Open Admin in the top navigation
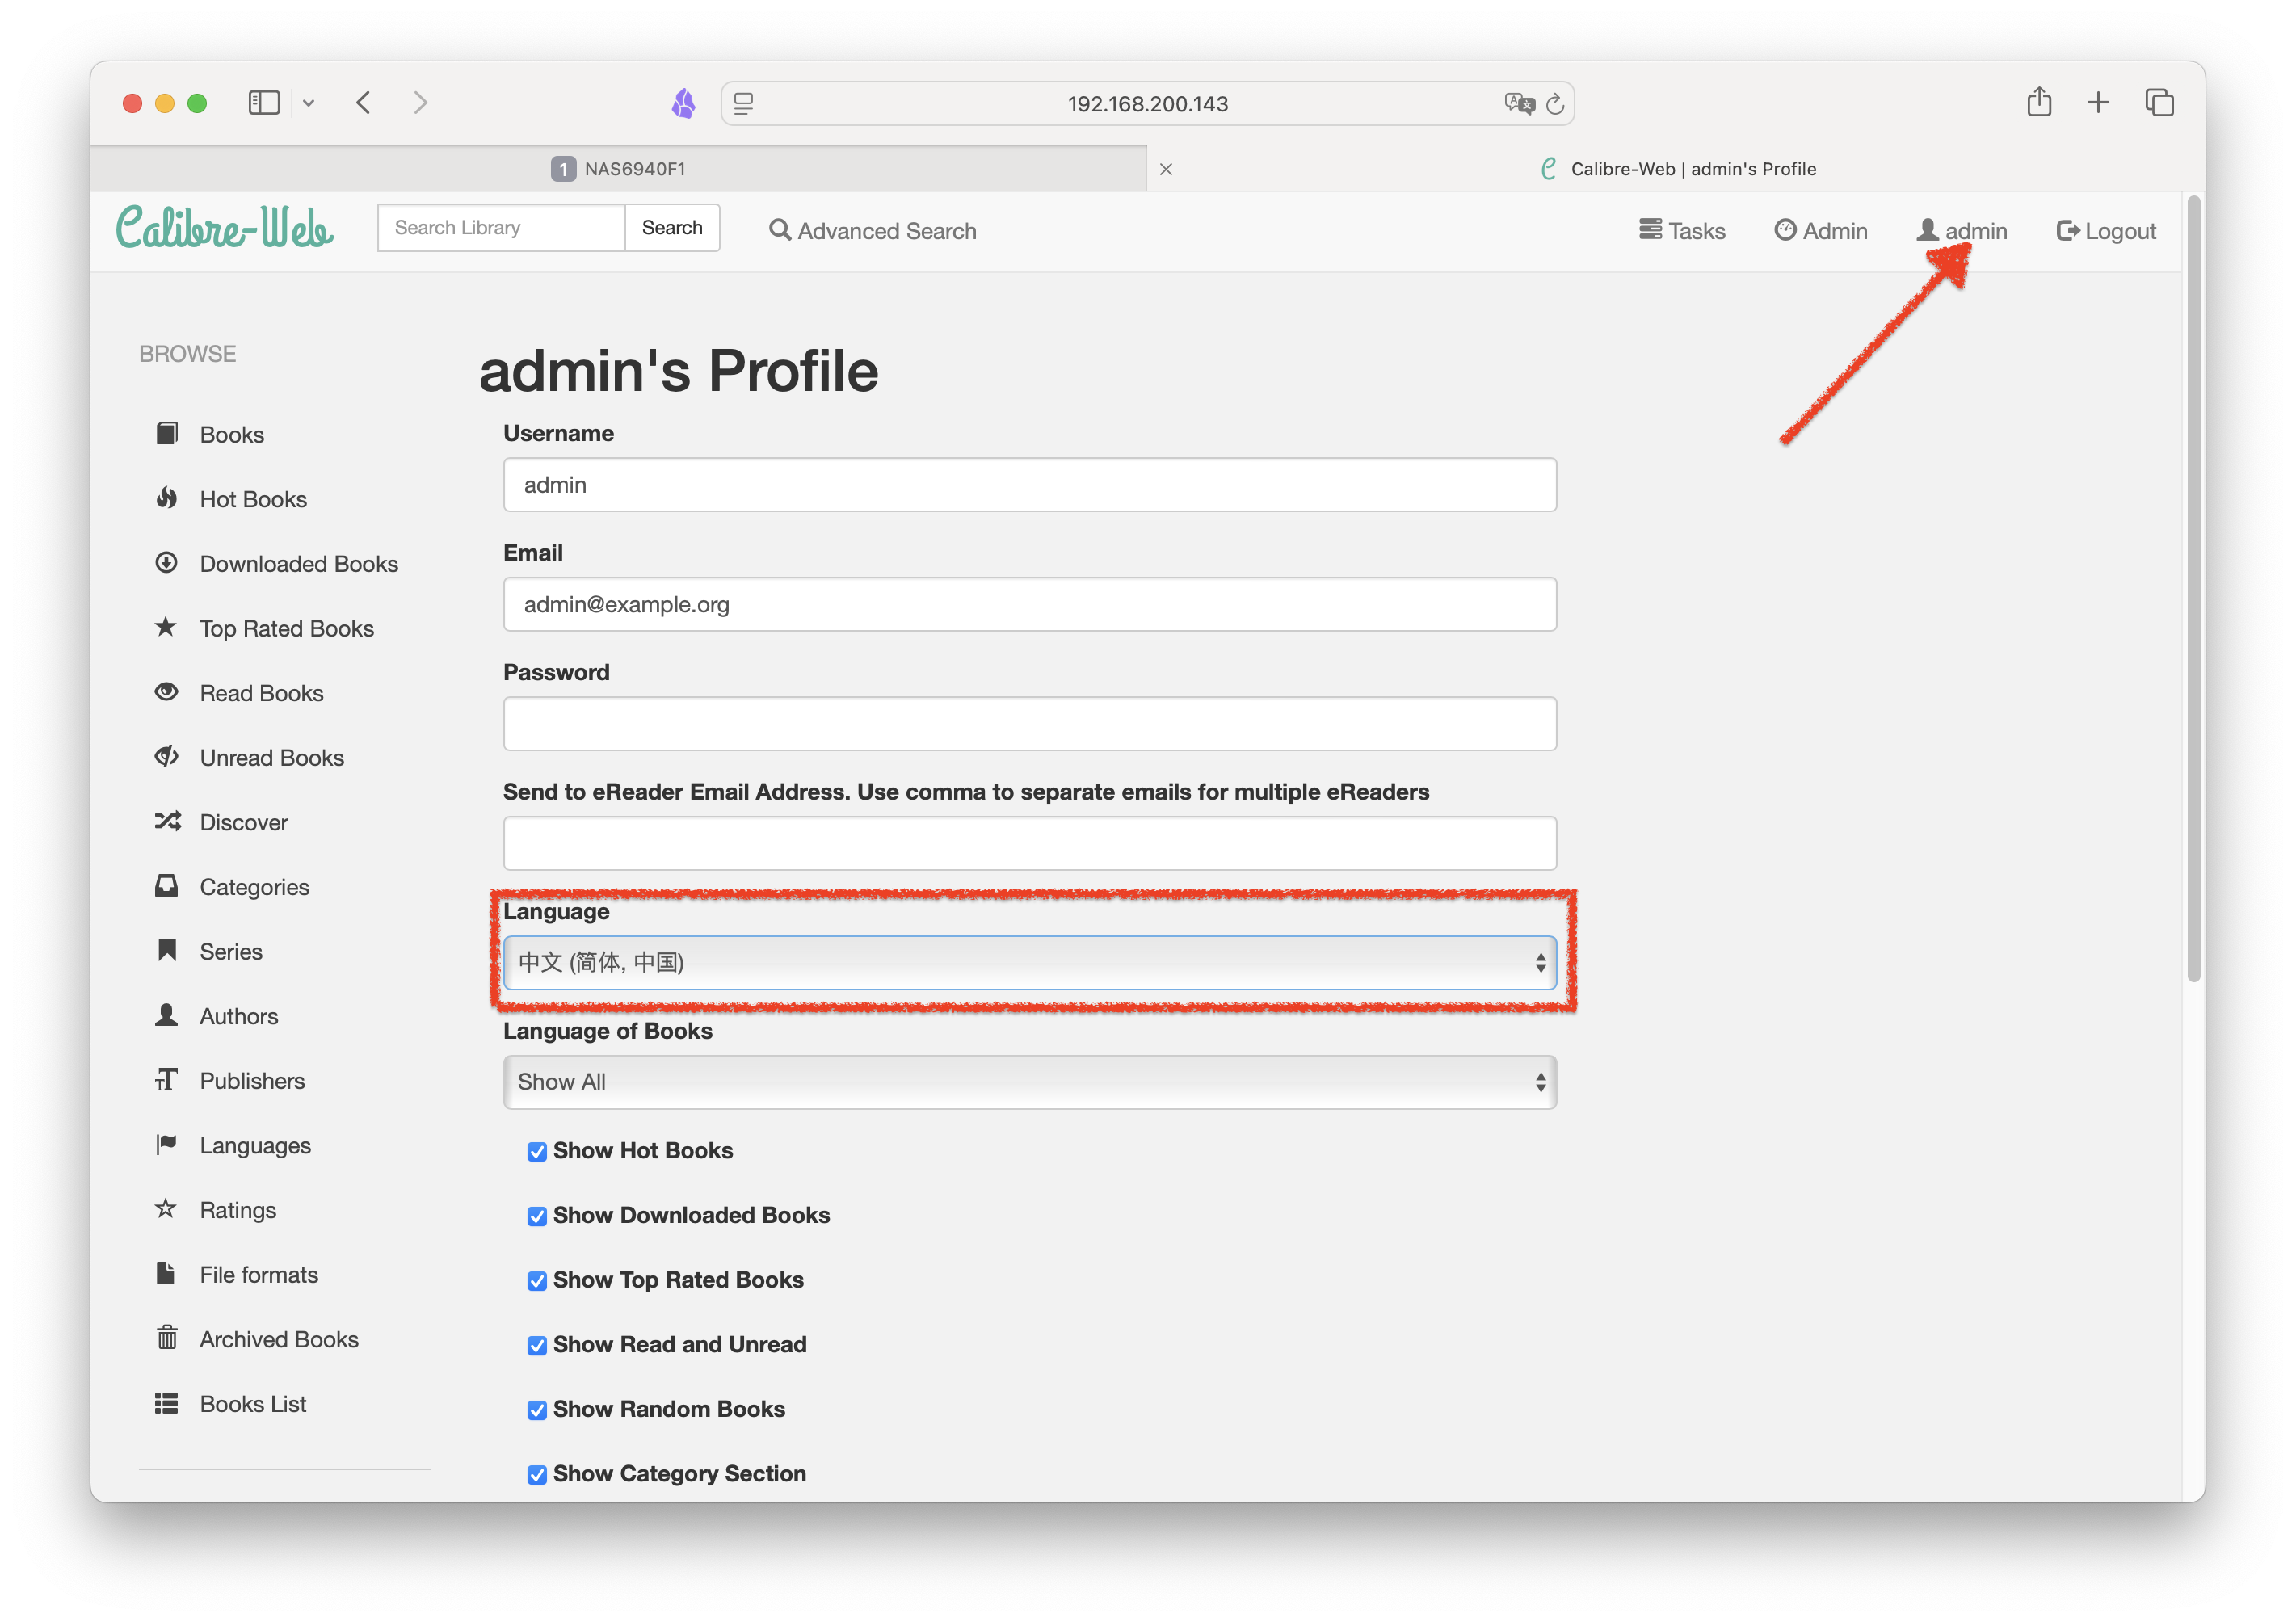The height and width of the screenshot is (1622, 2296). click(1821, 231)
